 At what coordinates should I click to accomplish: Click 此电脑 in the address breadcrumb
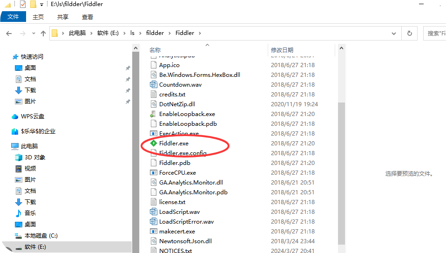pyautogui.click(x=77, y=33)
